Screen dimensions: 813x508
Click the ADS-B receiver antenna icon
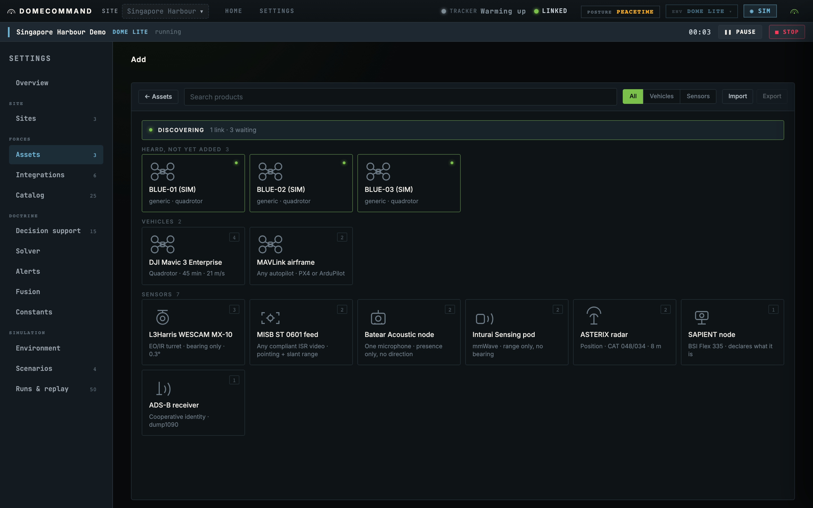(164, 388)
